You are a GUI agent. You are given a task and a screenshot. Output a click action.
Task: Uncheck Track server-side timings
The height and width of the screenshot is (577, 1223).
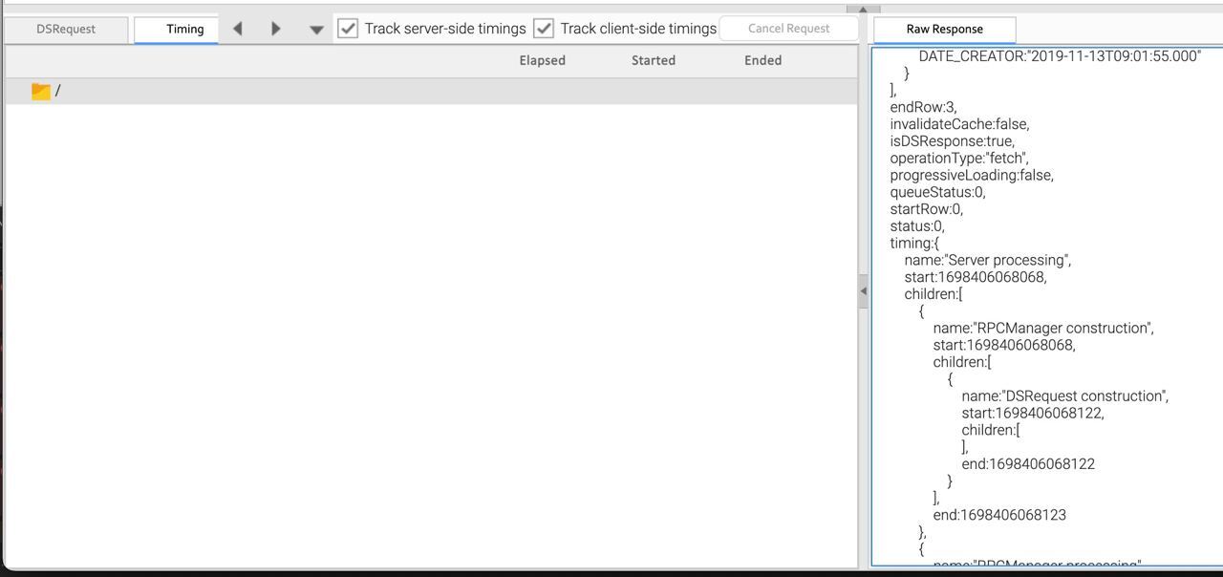coord(348,29)
